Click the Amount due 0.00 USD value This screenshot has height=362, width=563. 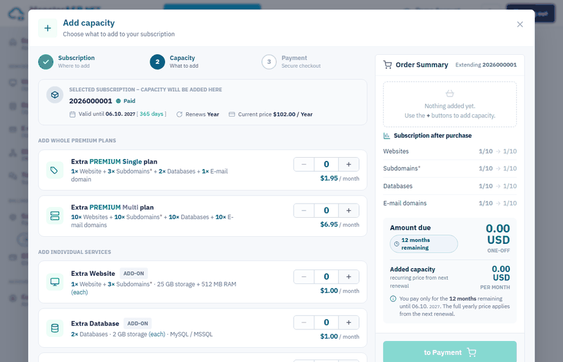(498, 234)
